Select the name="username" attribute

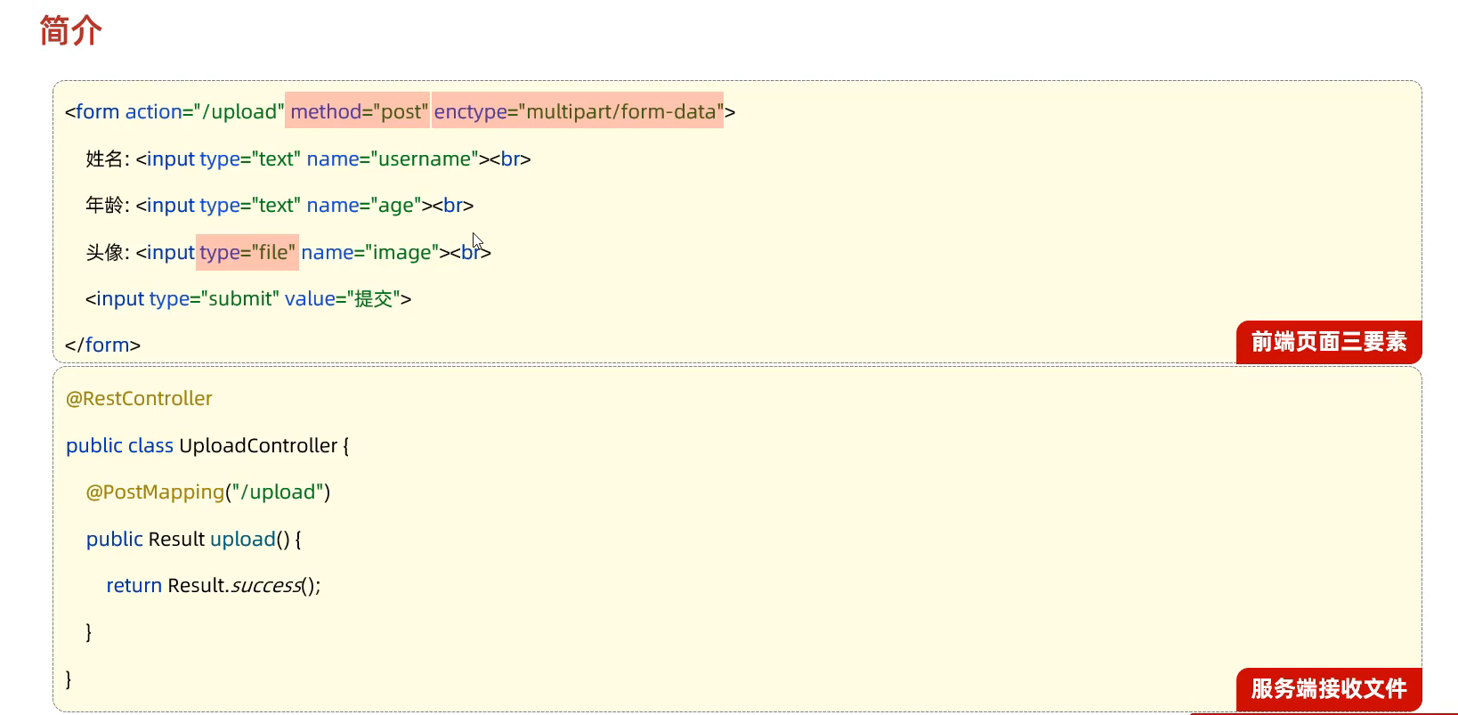point(392,159)
